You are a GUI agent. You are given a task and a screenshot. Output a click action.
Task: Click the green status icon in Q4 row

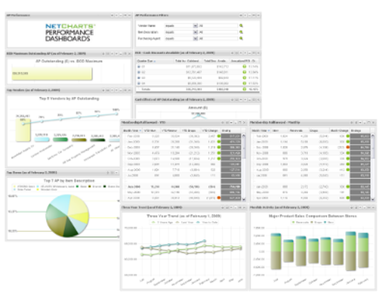pyautogui.click(x=244, y=83)
